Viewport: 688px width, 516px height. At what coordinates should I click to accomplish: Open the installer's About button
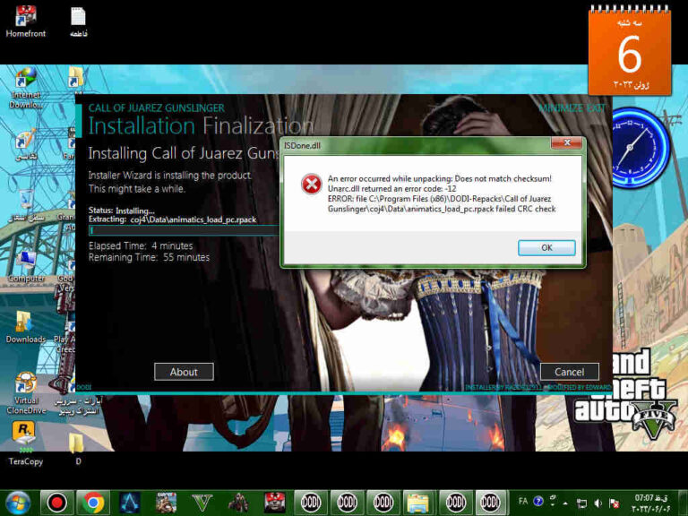pos(184,372)
